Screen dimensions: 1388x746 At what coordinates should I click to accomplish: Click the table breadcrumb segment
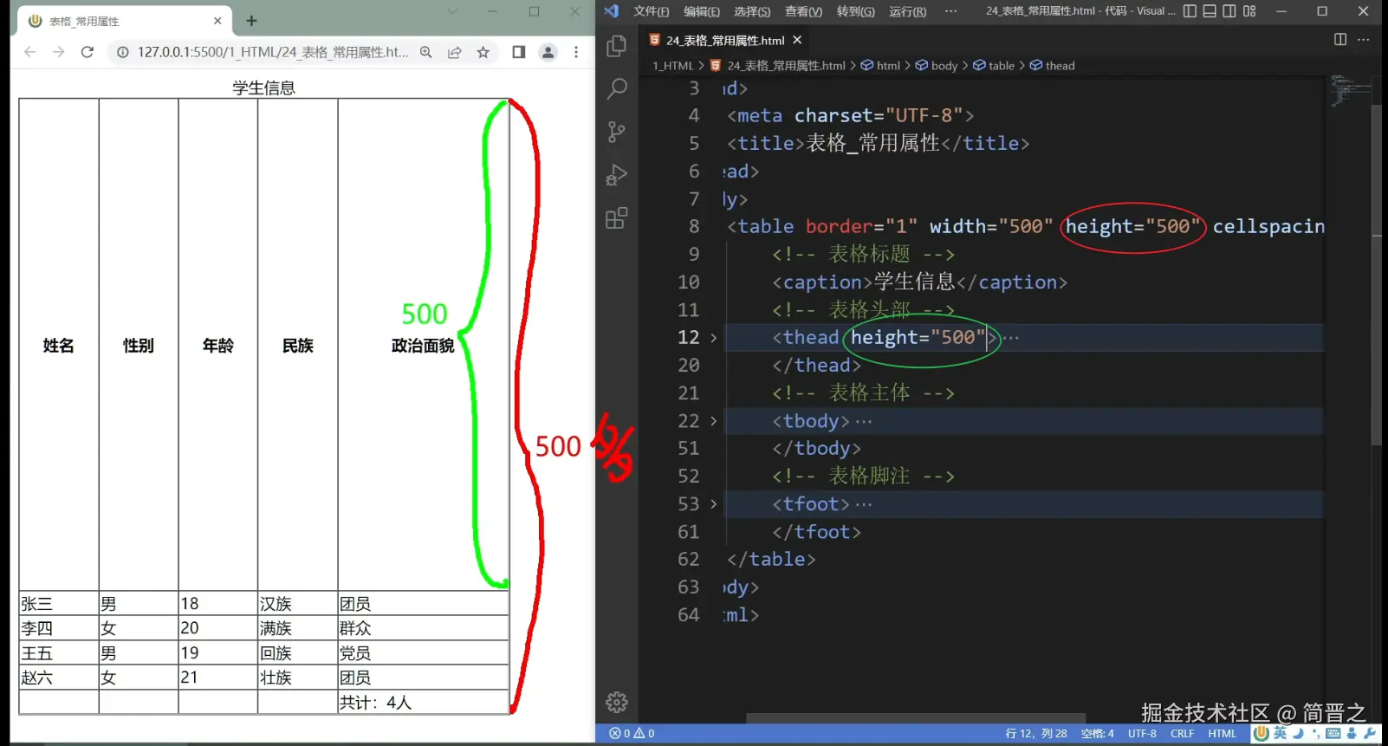point(994,66)
